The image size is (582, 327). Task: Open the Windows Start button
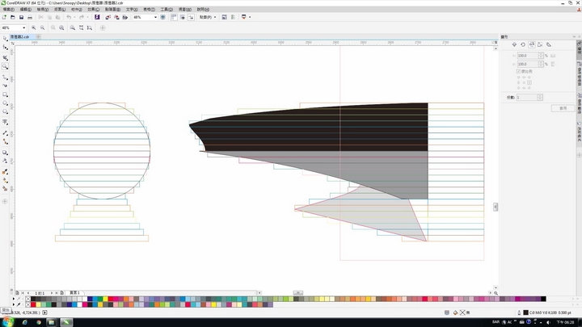(8, 322)
